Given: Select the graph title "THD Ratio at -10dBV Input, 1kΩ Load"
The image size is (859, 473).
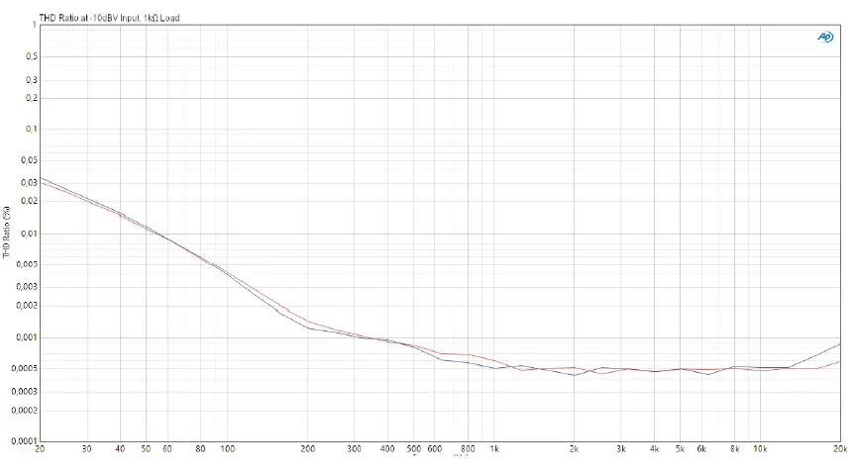Looking at the screenshot, I should (x=109, y=18).
